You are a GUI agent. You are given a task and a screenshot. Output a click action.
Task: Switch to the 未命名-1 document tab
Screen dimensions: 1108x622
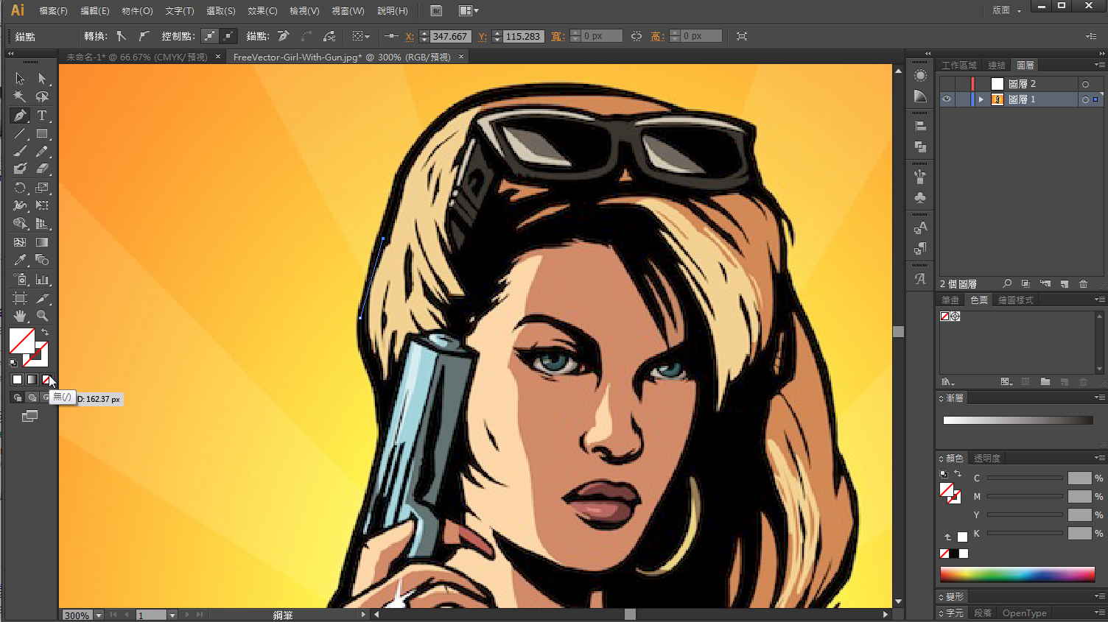point(137,57)
